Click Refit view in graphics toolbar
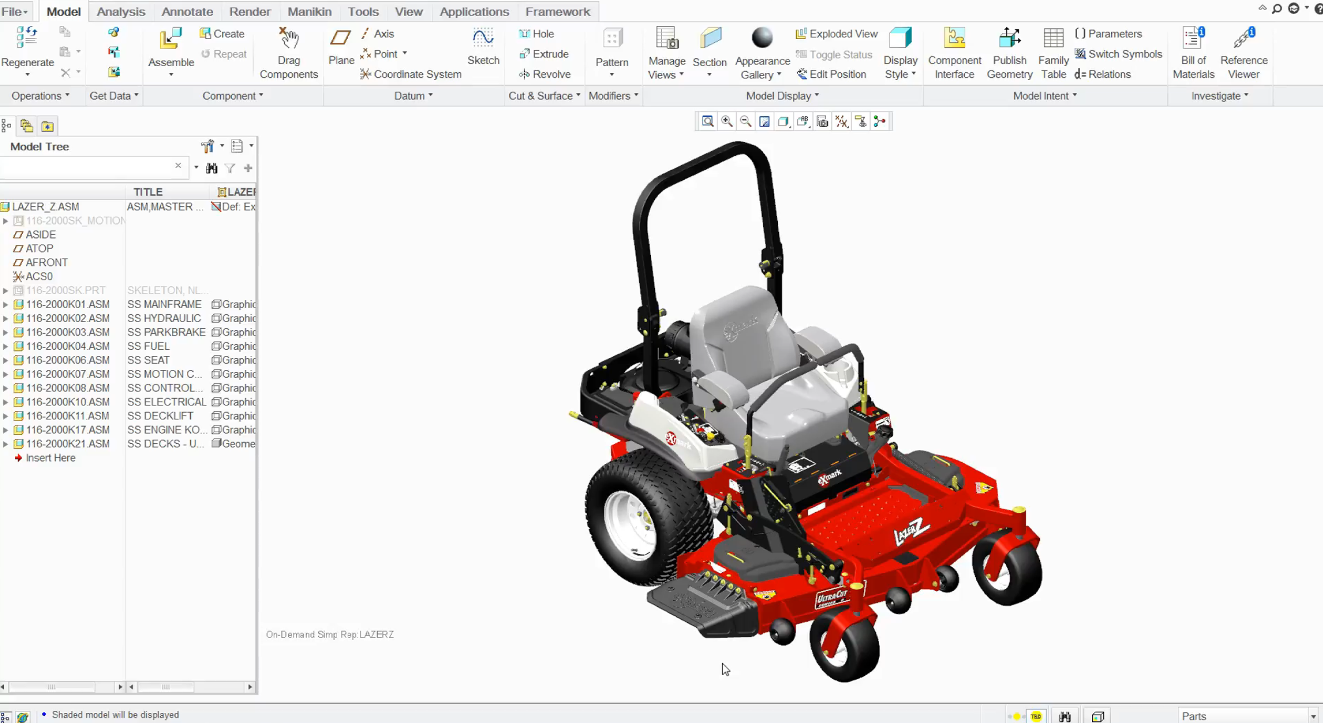This screenshot has width=1323, height=723. [708, 121]
